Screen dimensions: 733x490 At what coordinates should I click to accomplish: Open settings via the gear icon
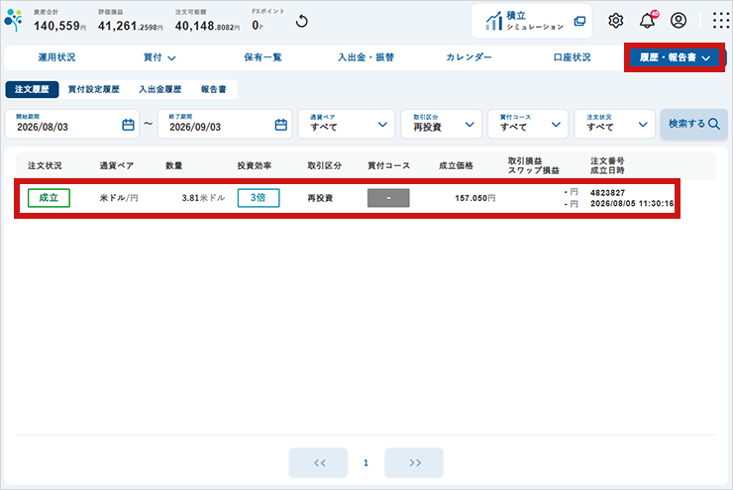point(616,21)
